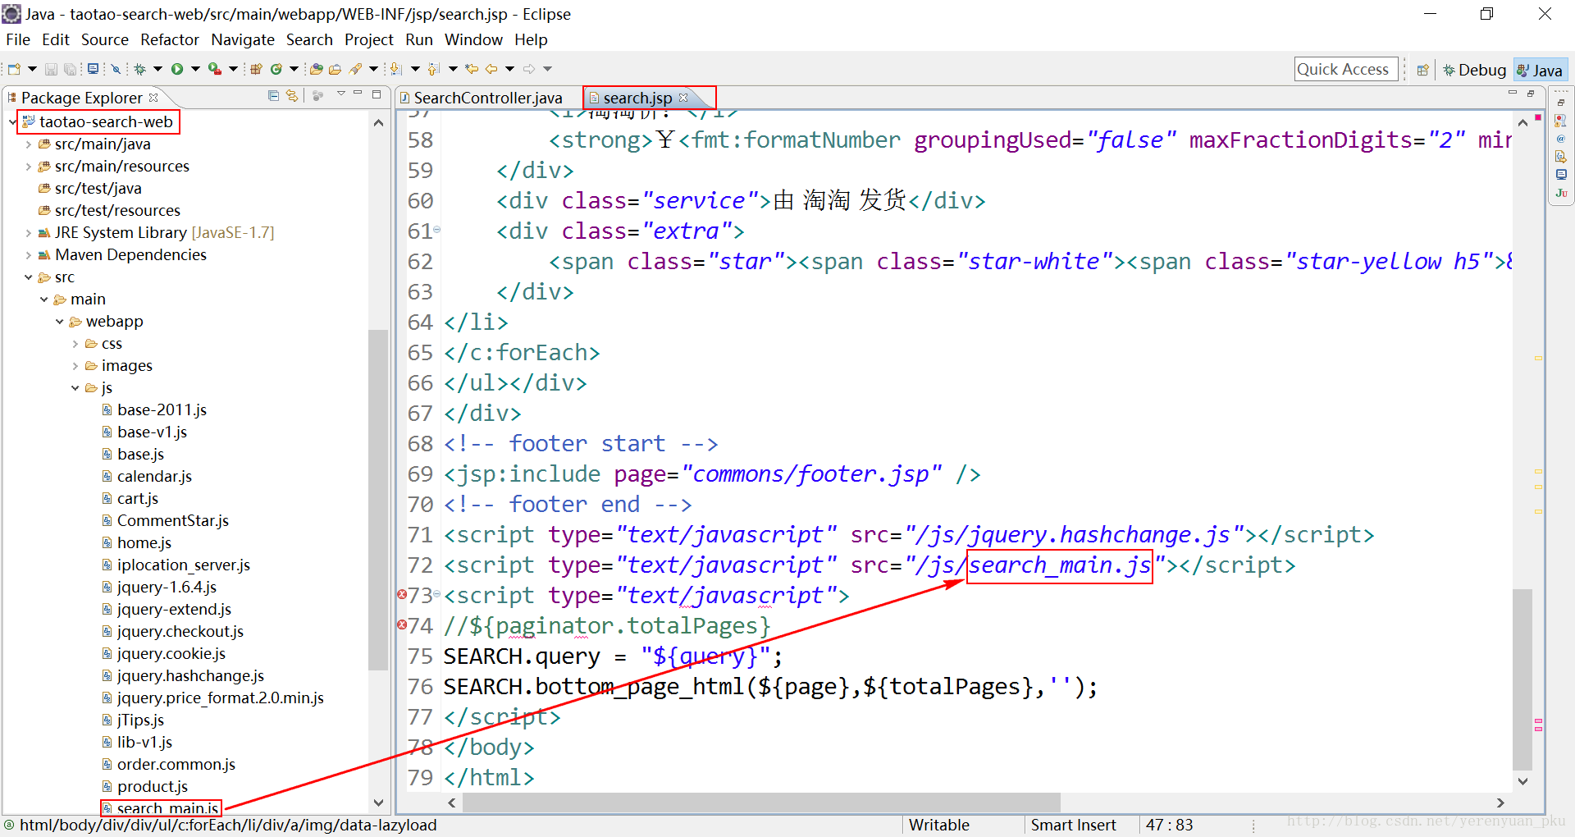Click the Run External Tools toolbar icon
The width and height of the screenshot is (1575, 837).
click(215, 69)
